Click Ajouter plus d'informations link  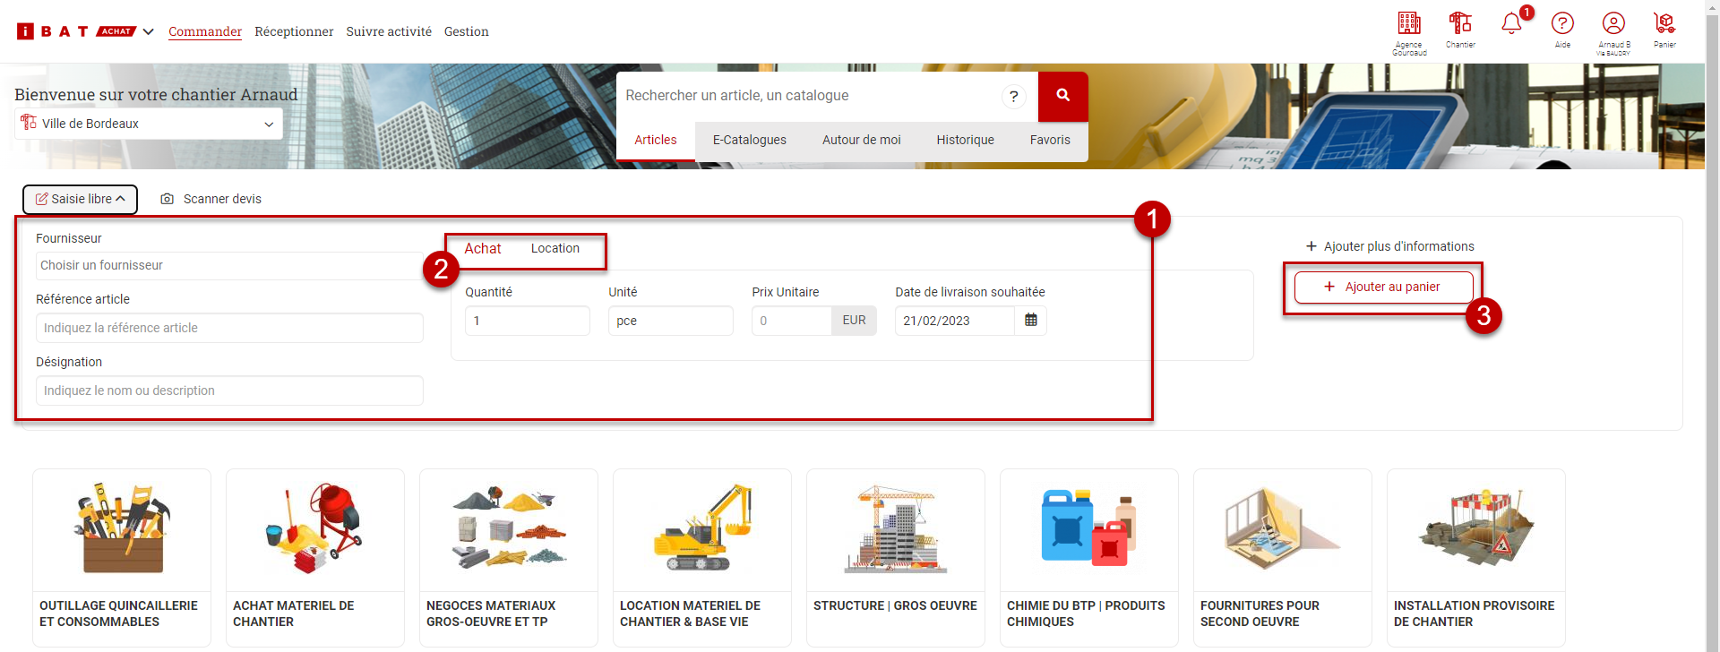pyautogui.click(x=1389, y=246)
